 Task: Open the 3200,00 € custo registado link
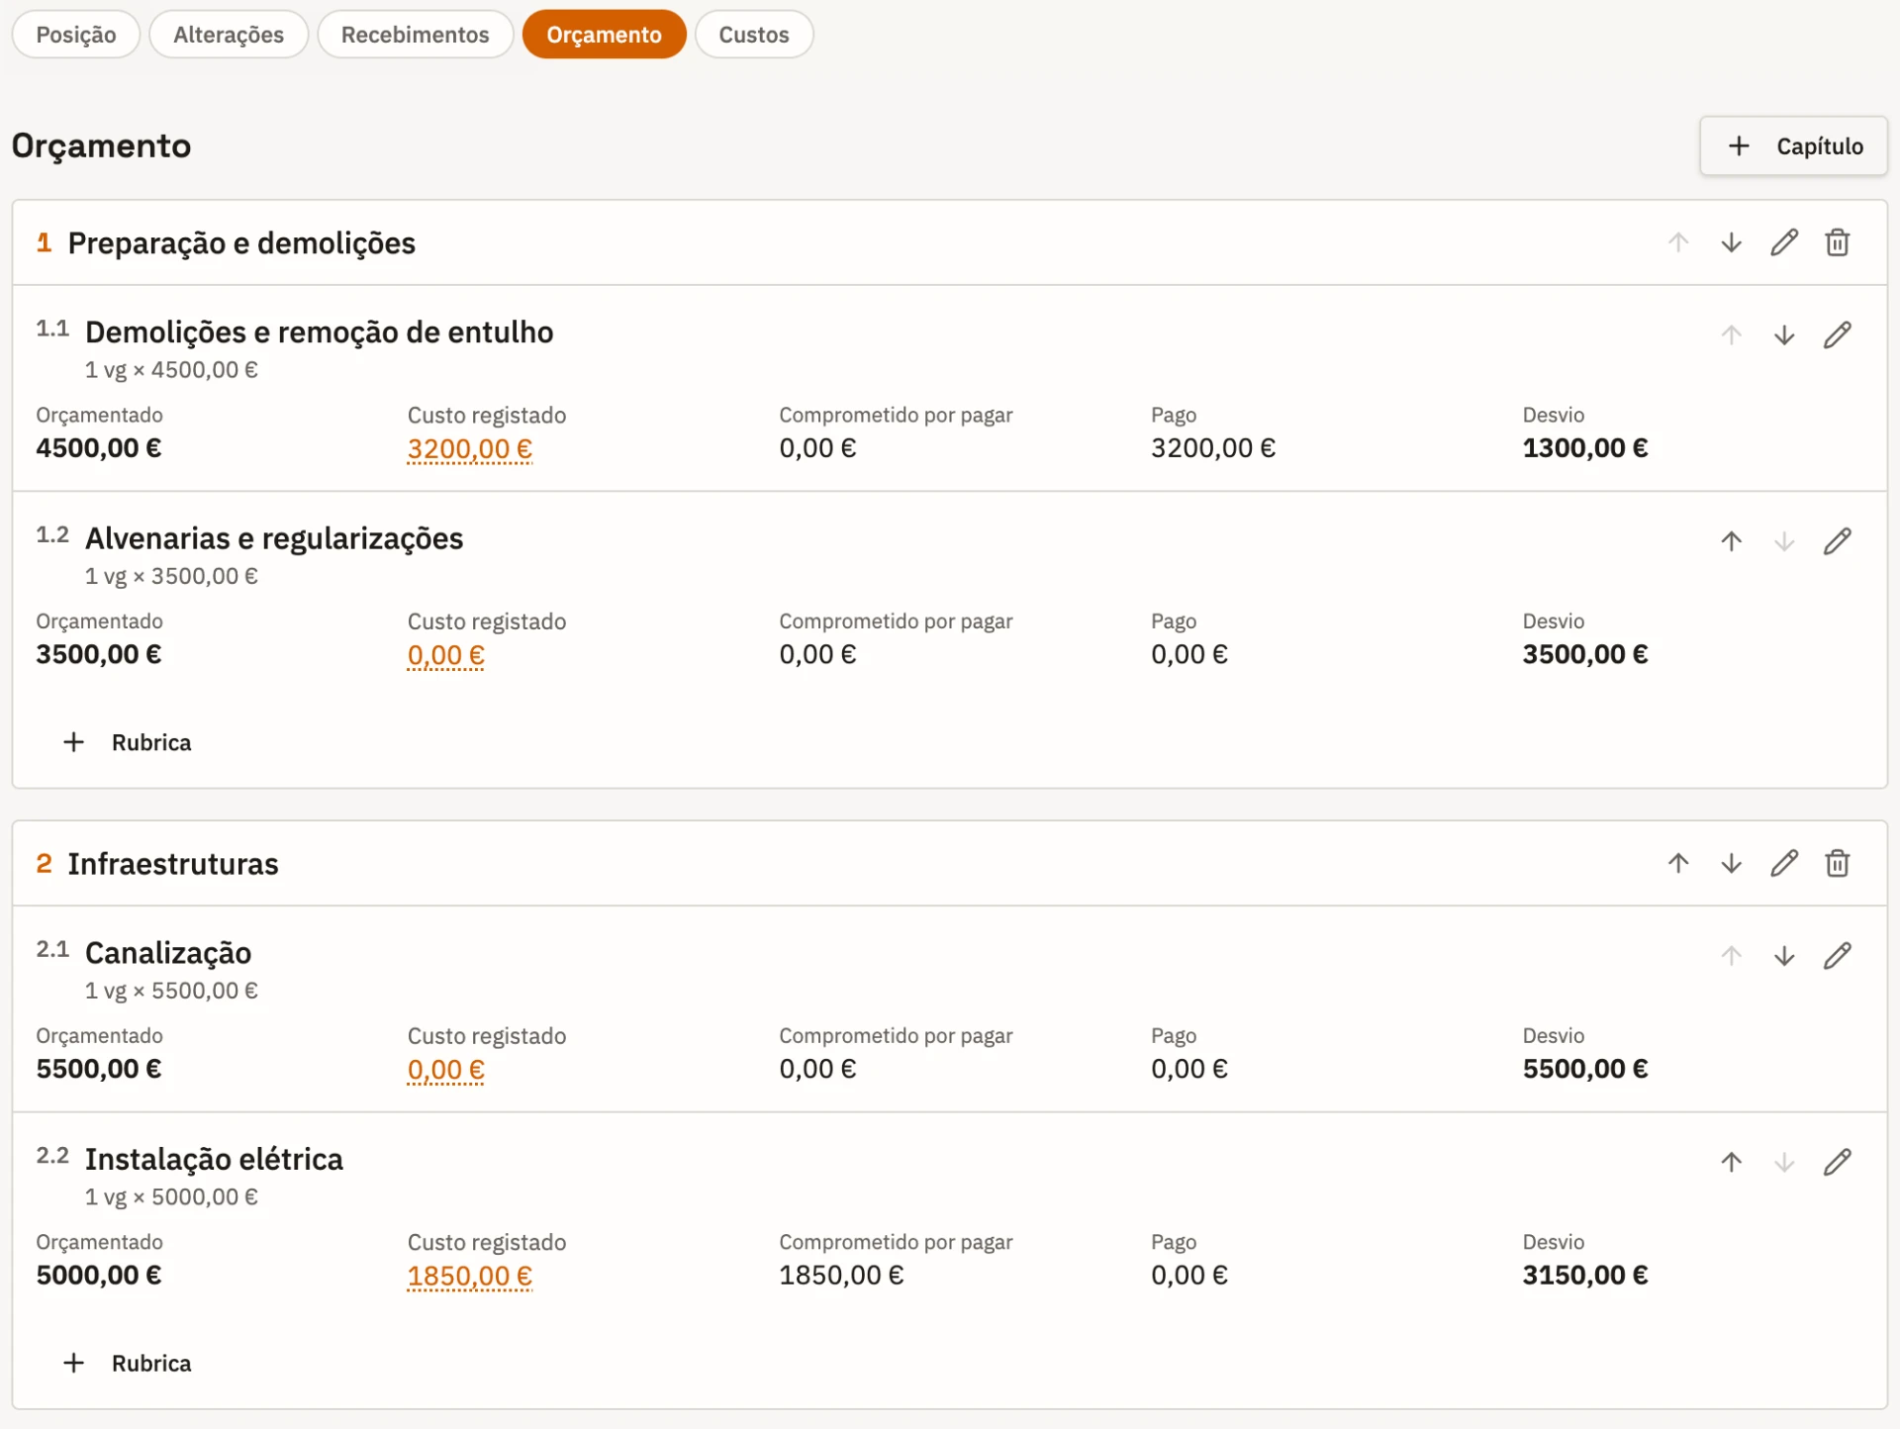coord(470,449)
